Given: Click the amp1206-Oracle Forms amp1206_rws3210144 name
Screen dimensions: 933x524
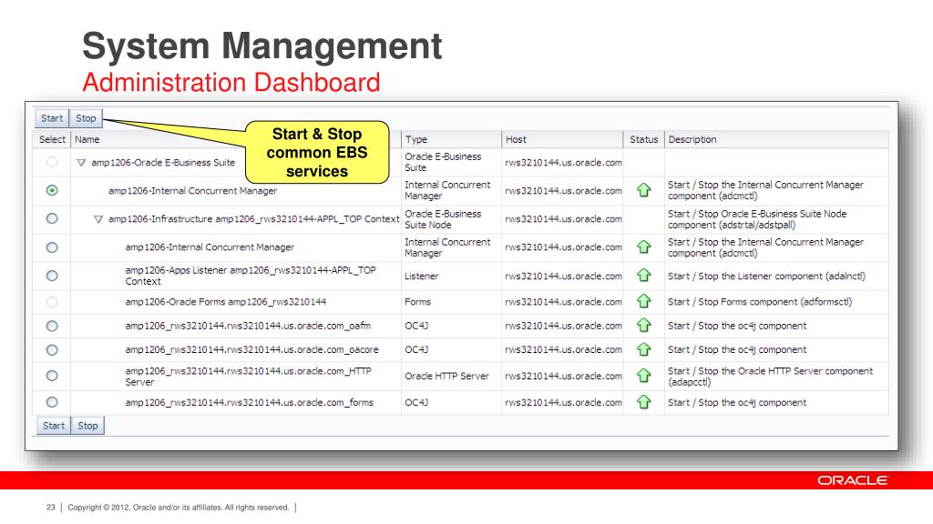Looking at the screenshot, I should [226, 302].
